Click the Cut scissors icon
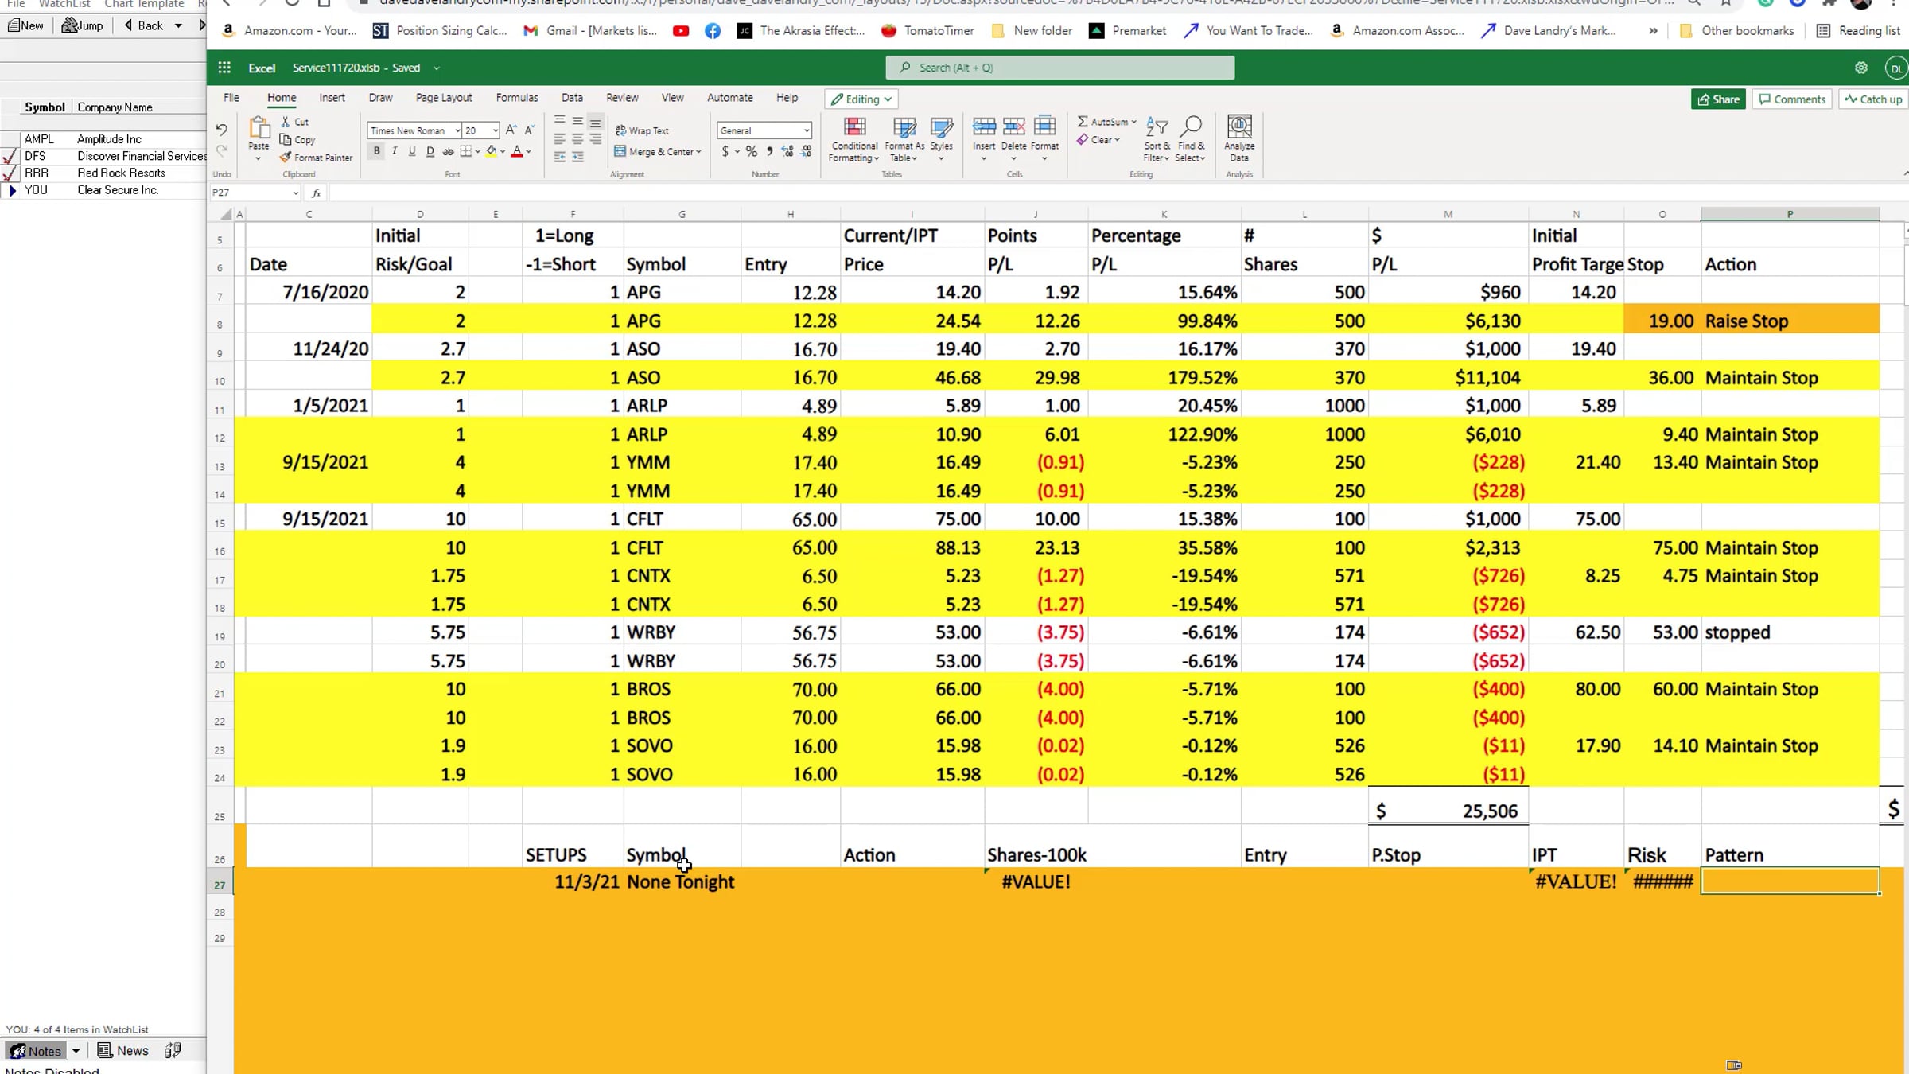1909x1074 pixels. tap(286, 122)
